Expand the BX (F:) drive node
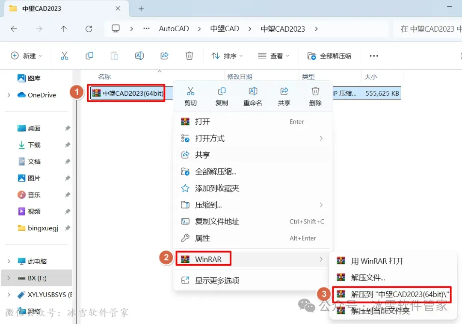Viewport: 462px width, 324px height. [9, 278]
